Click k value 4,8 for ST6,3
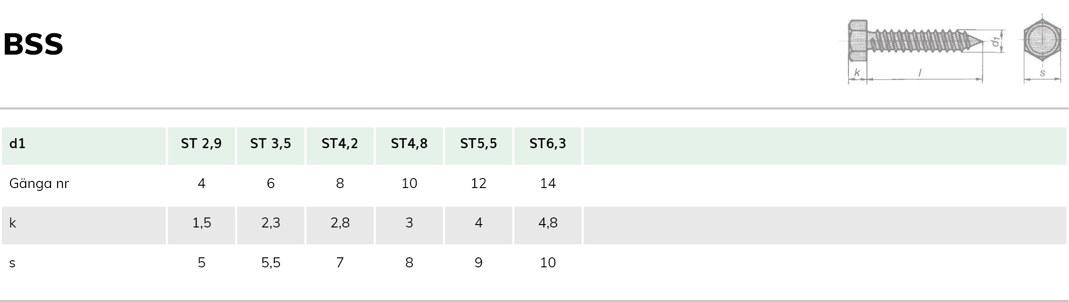This screenshot has width=1069, height=302. (548, 223)
